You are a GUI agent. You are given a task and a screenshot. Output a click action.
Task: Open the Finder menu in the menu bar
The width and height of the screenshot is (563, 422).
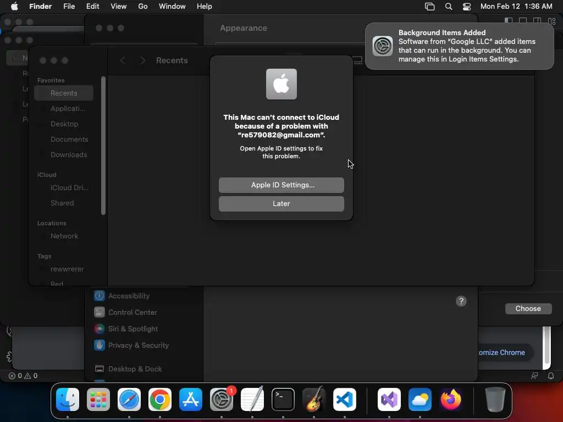pos(40,6)
